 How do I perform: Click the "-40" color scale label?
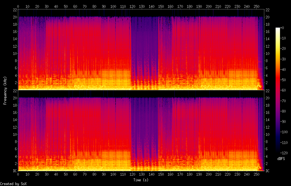(283, 69)
